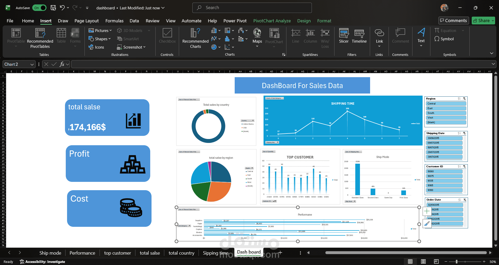Image resolution: width=499 pixels, height=265 pixels.
Task: Open the Shapes gallery
Action: (100, 39)
